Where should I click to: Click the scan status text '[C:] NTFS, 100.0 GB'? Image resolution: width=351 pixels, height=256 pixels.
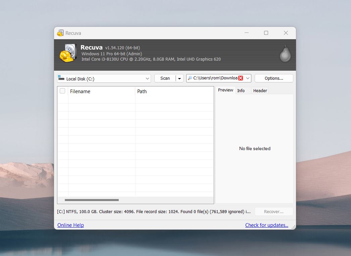coord(77,211)
